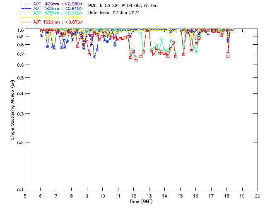Viewport: 265px width, 212px height.
Task: Click the purple 'AOT 400nm : <0.960>' legend entry
Action: pos(52,4)
